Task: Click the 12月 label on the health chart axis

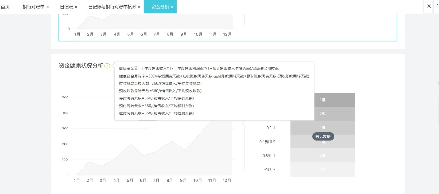Action: point(227,180)
